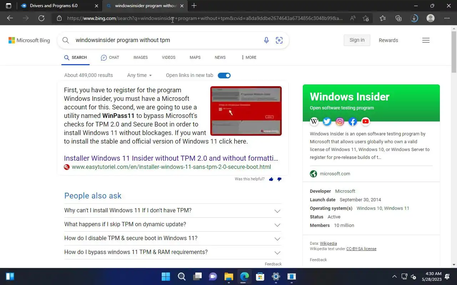
Task: Open the CC-BY-SA license link
Action: tap(361, 249)
